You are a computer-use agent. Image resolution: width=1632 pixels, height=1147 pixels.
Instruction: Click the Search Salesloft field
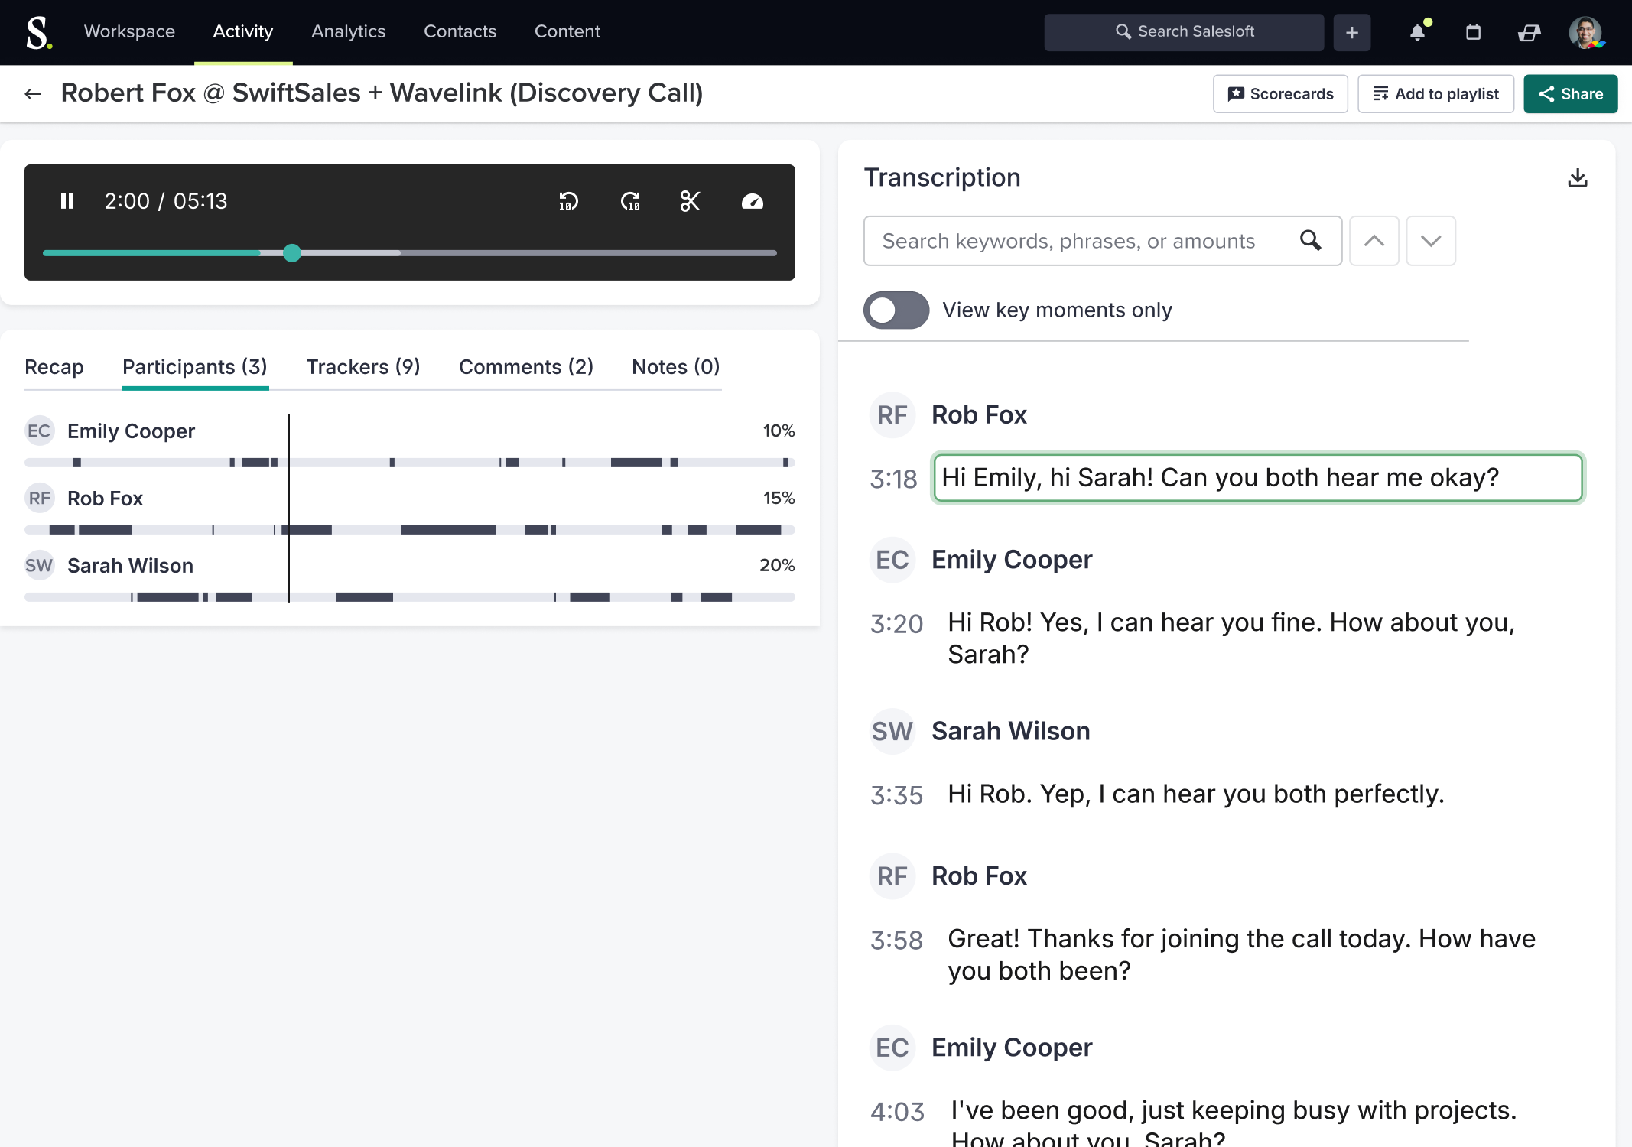point(1184,32)
